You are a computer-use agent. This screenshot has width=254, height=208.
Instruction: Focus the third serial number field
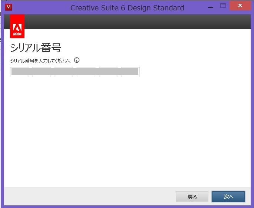point(64,72)
